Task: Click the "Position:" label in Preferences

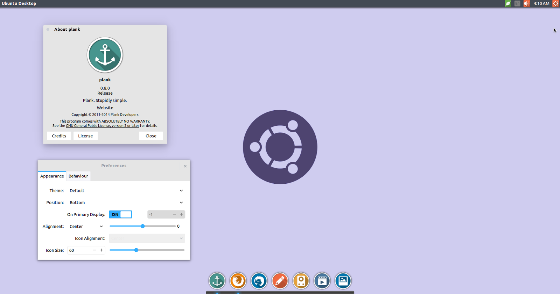Action: (55, 203)
